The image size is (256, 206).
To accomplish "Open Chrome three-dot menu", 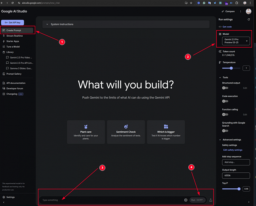I will click(x=250, y=3).
